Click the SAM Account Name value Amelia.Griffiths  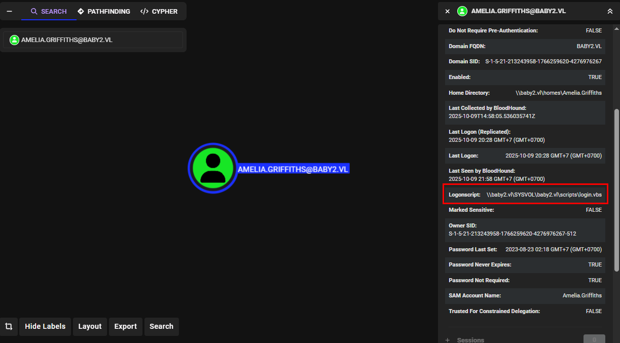tap(582, 295)
